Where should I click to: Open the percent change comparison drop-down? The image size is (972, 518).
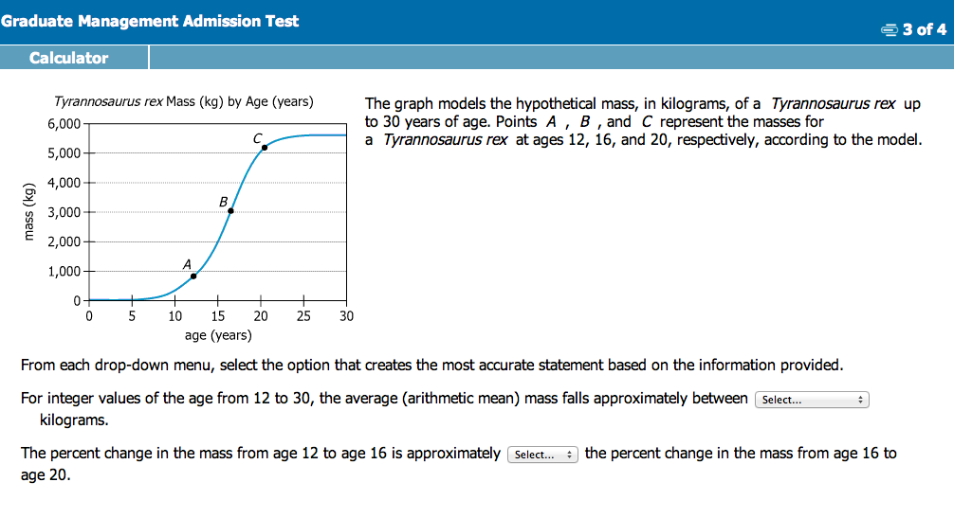click(542, 455)
